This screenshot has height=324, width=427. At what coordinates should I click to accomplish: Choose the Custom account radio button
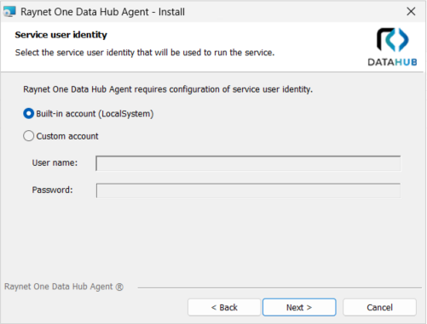[x=28, y=136]
